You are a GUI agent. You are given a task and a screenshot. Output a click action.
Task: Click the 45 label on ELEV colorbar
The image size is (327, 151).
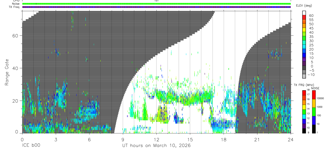(x=311, y=28)
